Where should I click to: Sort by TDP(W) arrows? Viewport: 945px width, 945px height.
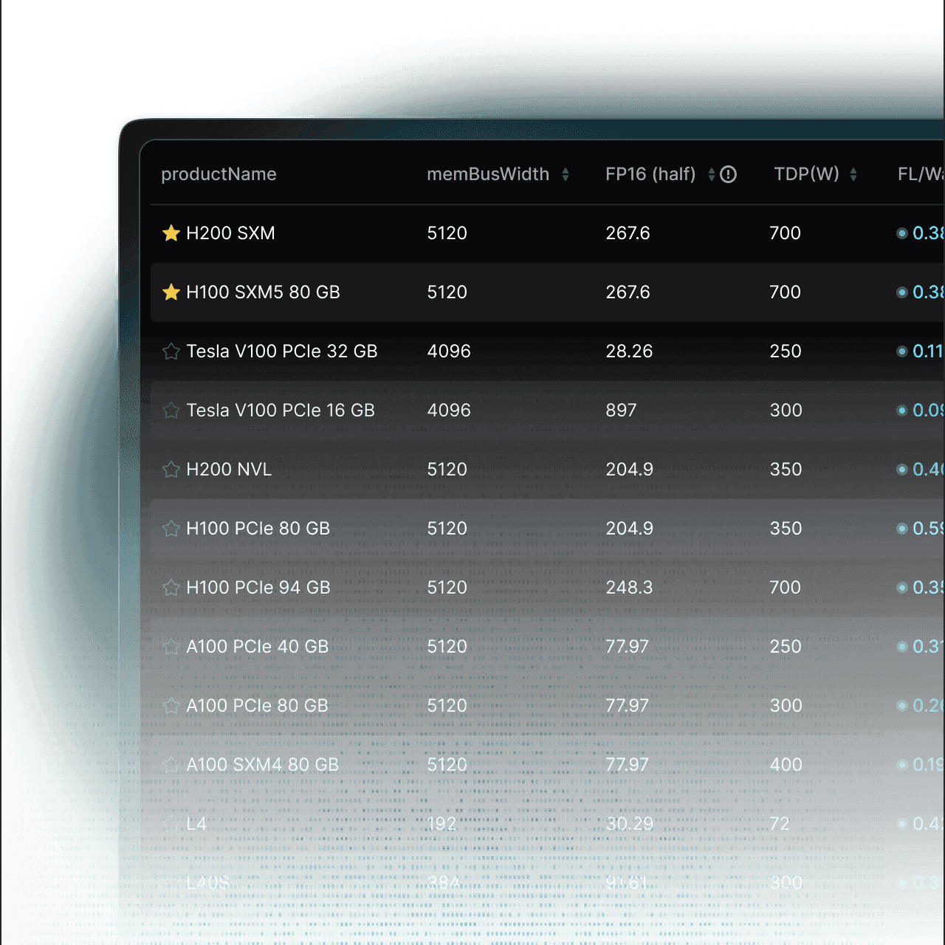(x=853, y=174)
